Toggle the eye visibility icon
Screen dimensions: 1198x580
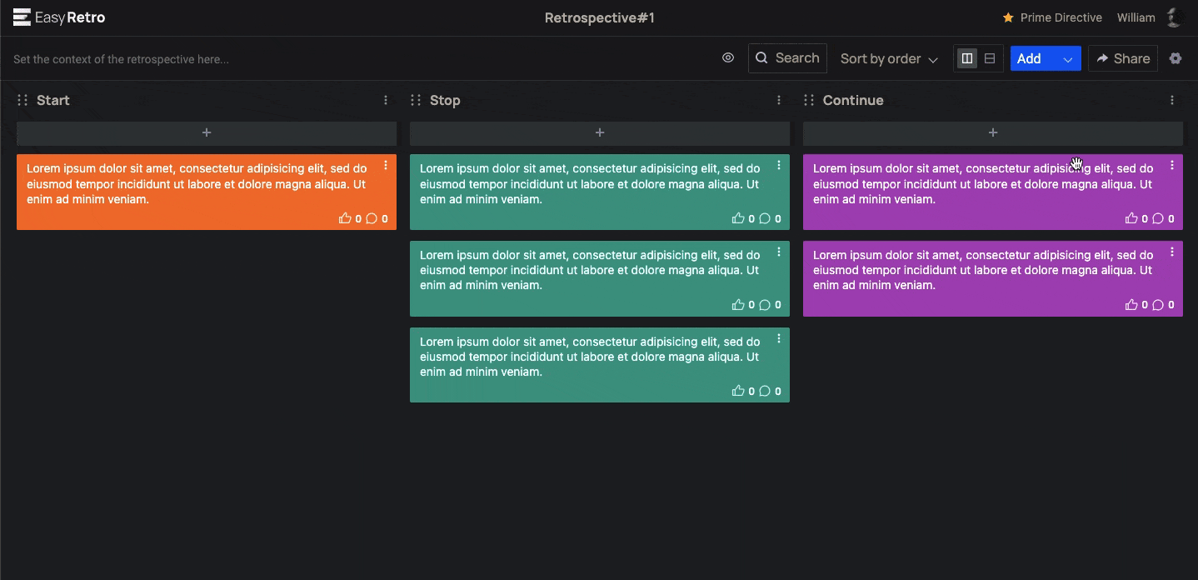pos(728,58)
